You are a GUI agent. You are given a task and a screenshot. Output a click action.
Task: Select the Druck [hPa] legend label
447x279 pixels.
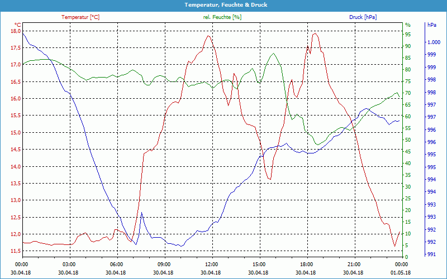coord(363,17)
